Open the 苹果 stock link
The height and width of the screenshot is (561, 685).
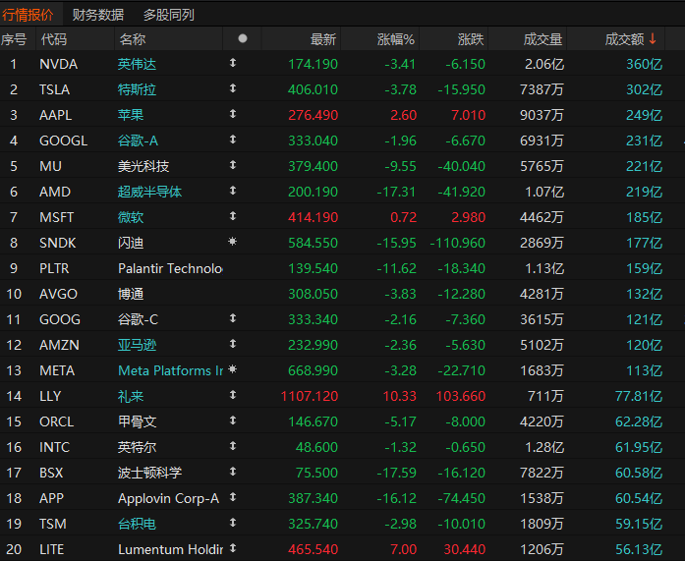click(x=131, y=115)
